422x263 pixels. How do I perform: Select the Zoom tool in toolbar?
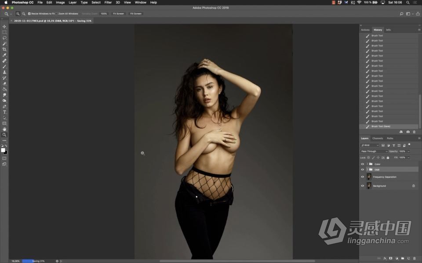[x=4, y=135]
